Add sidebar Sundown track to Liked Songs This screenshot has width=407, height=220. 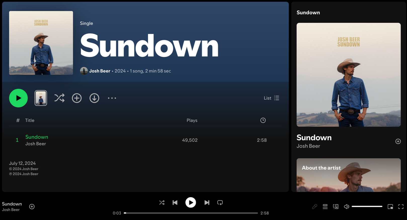(398, 141)
